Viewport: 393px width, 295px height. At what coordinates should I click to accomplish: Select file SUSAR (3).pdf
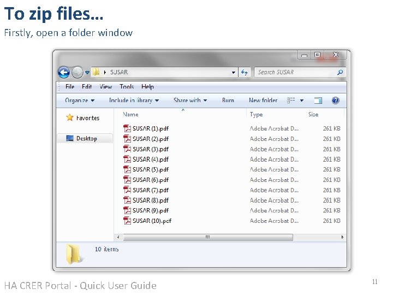pos(151,149)
